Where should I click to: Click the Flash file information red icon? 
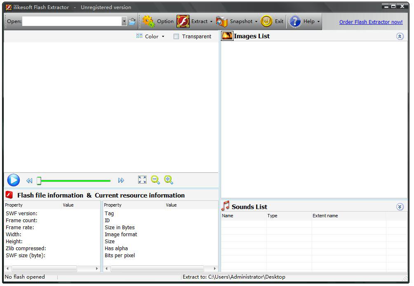pos(9,195)
